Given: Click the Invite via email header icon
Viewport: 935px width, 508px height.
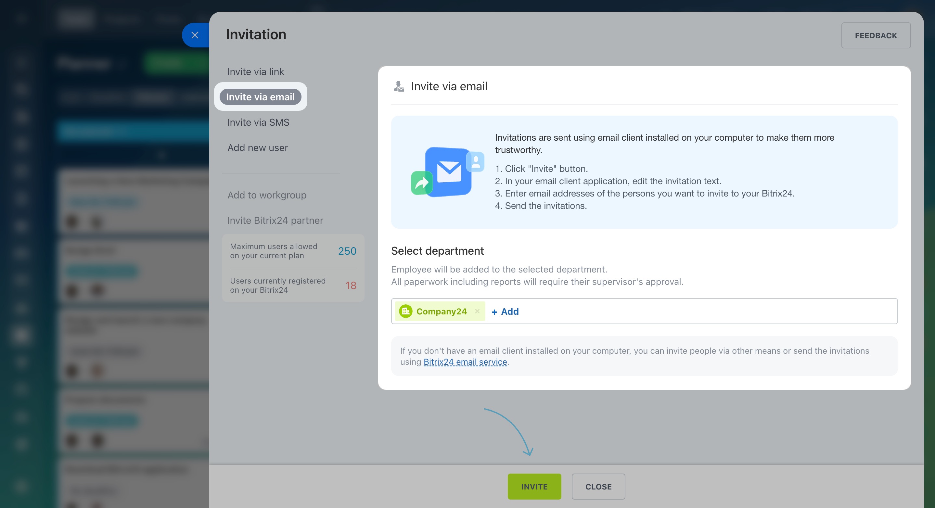Looking at the screenshot, I should pyautogui.click(x=399, y=86).
